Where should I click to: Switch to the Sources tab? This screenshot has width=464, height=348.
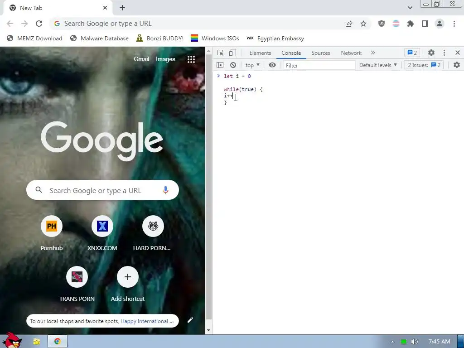pos(320,53)
